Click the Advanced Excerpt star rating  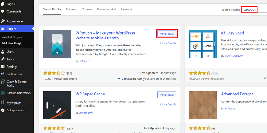tap(199, 128)
